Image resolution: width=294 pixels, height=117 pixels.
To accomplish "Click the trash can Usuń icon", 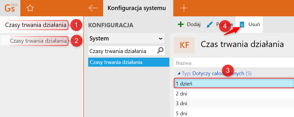I will 242,24.
